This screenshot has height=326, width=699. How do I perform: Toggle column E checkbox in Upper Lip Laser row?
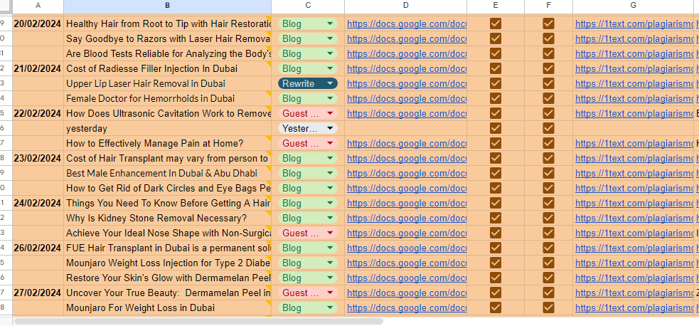click(496, 83)
